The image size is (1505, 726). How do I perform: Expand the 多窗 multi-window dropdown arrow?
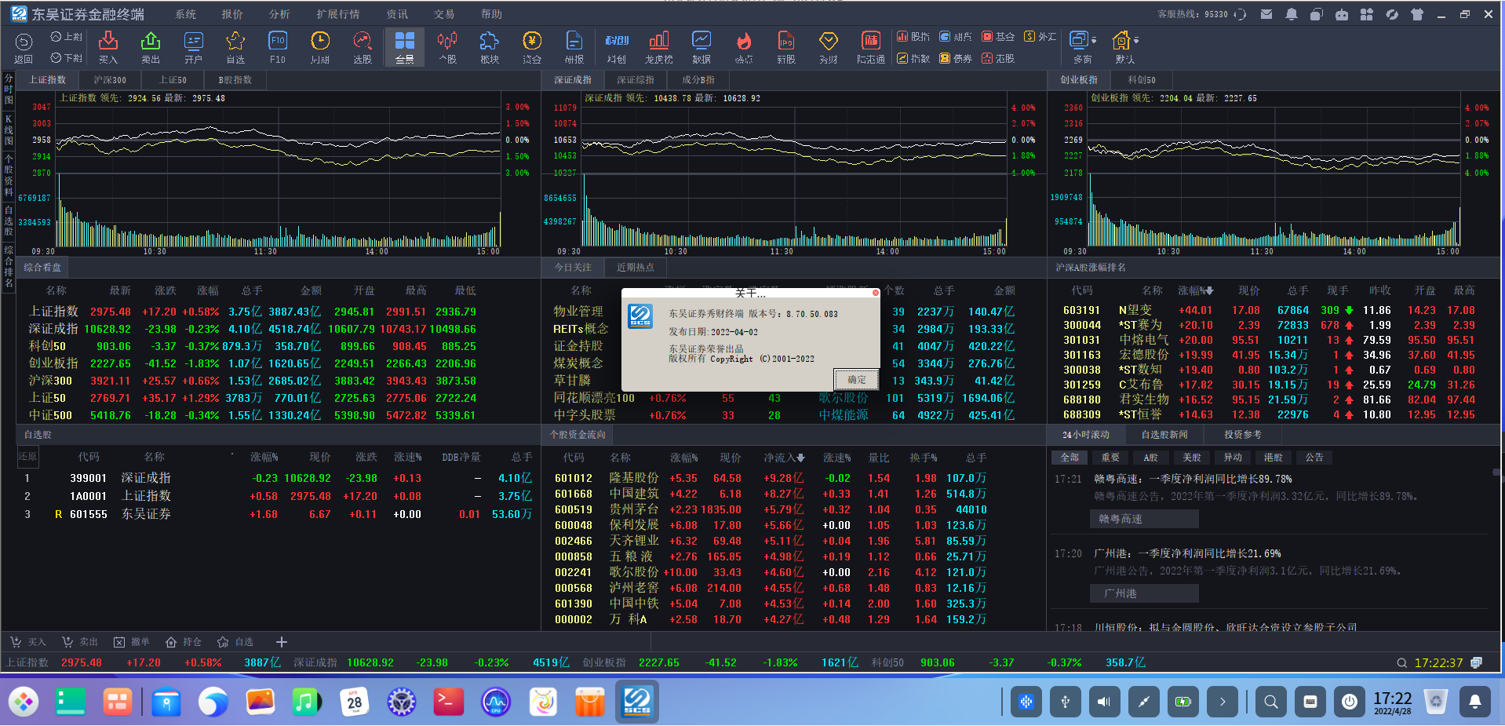[x=1094, y=40]
